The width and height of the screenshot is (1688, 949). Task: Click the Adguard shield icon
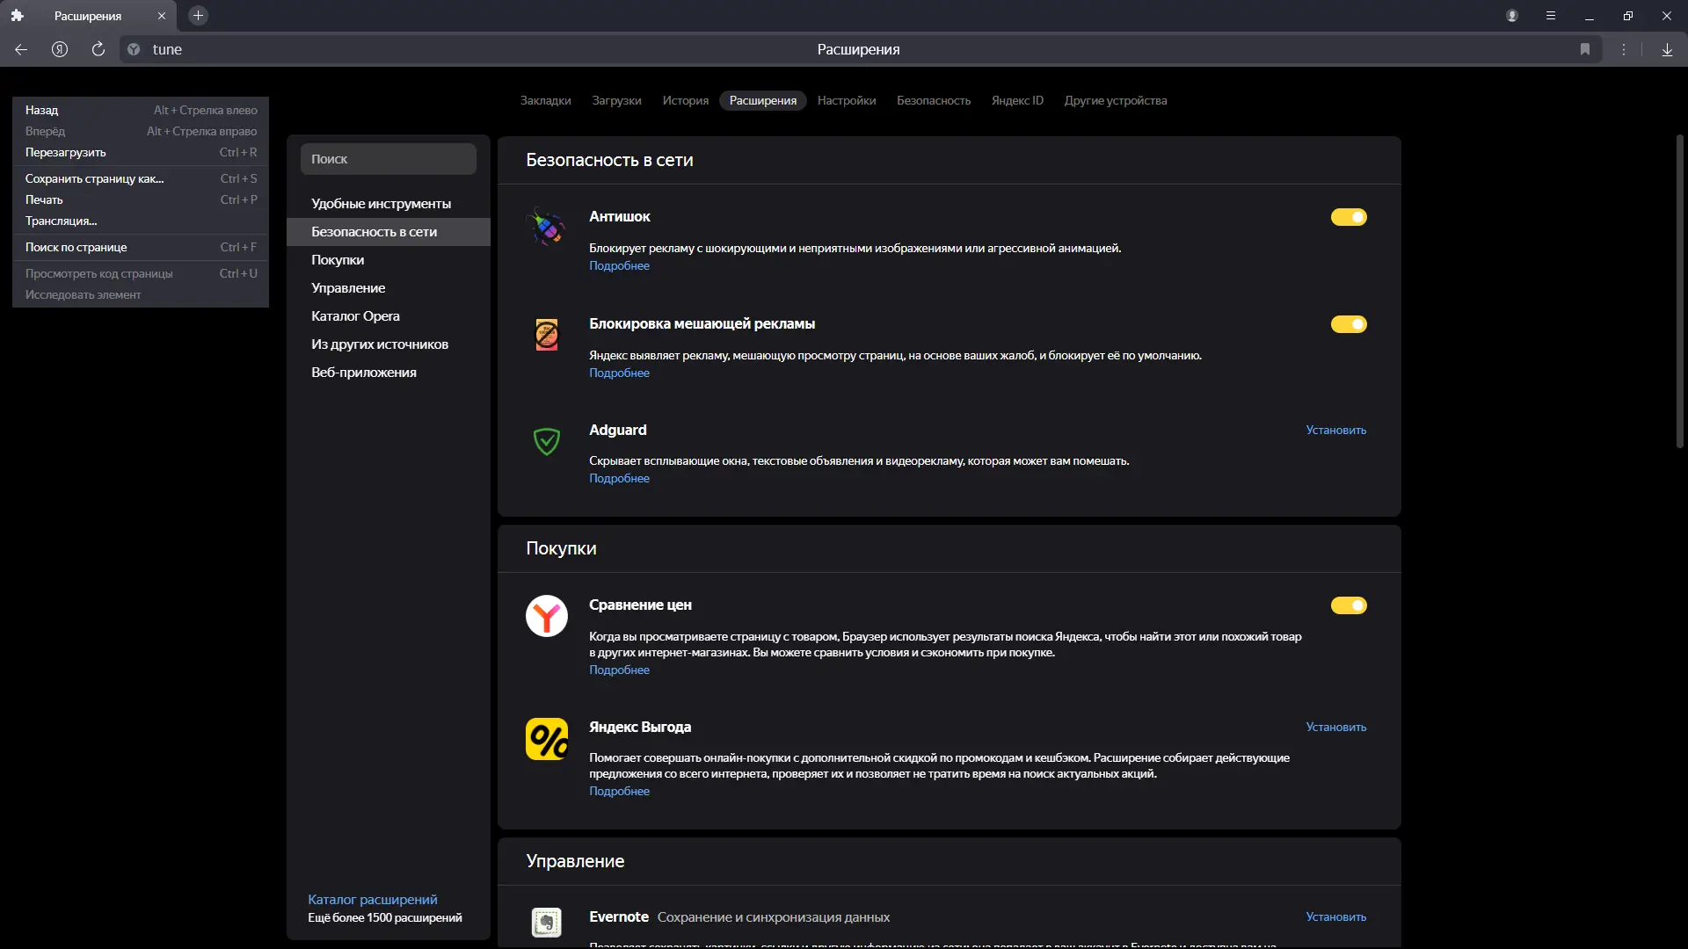coord(546,441)
